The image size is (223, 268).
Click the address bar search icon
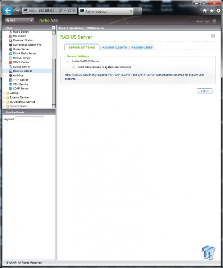coord(60,11)
